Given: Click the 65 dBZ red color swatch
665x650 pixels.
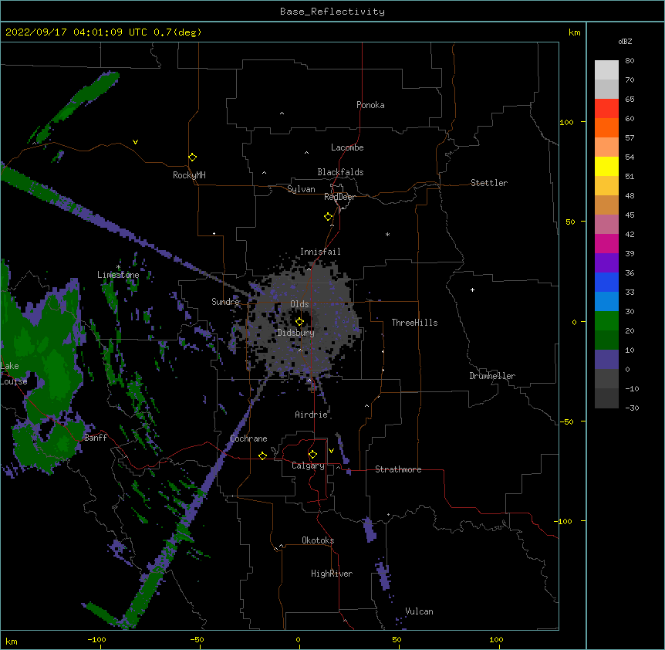Looking at the screenshot, I should (x=606, y=109).
